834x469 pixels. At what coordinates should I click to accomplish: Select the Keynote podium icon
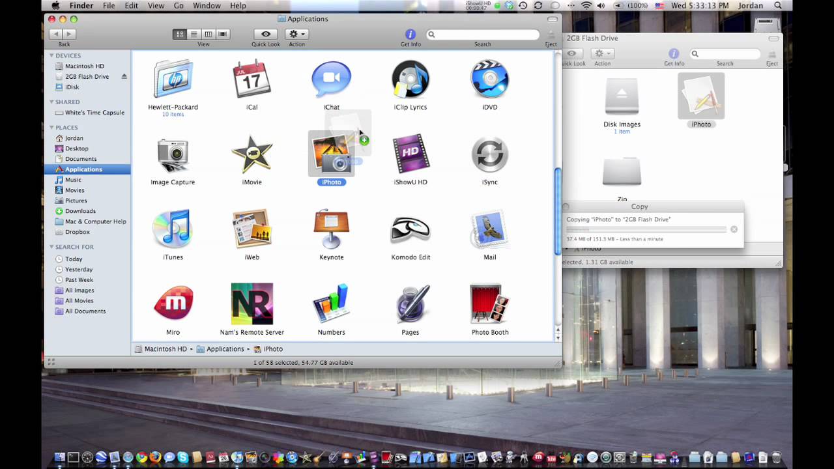pos(331,229)
